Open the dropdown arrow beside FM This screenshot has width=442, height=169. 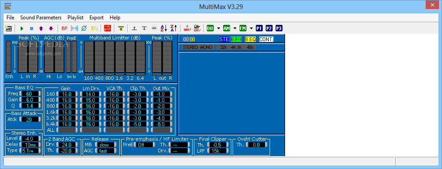[251, 28]
